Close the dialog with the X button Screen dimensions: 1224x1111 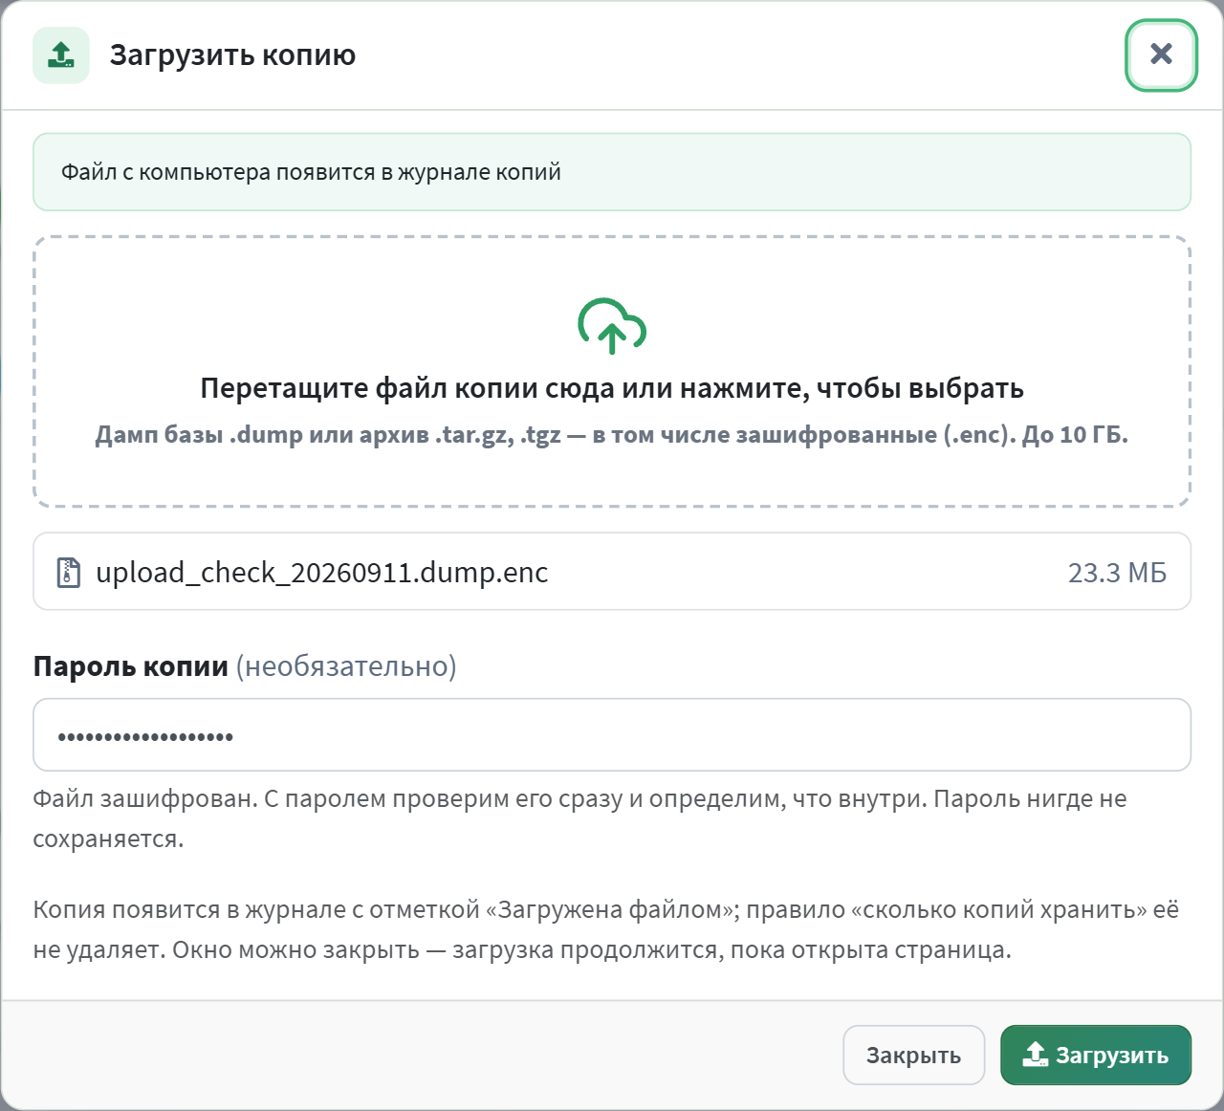(1161, 54)
